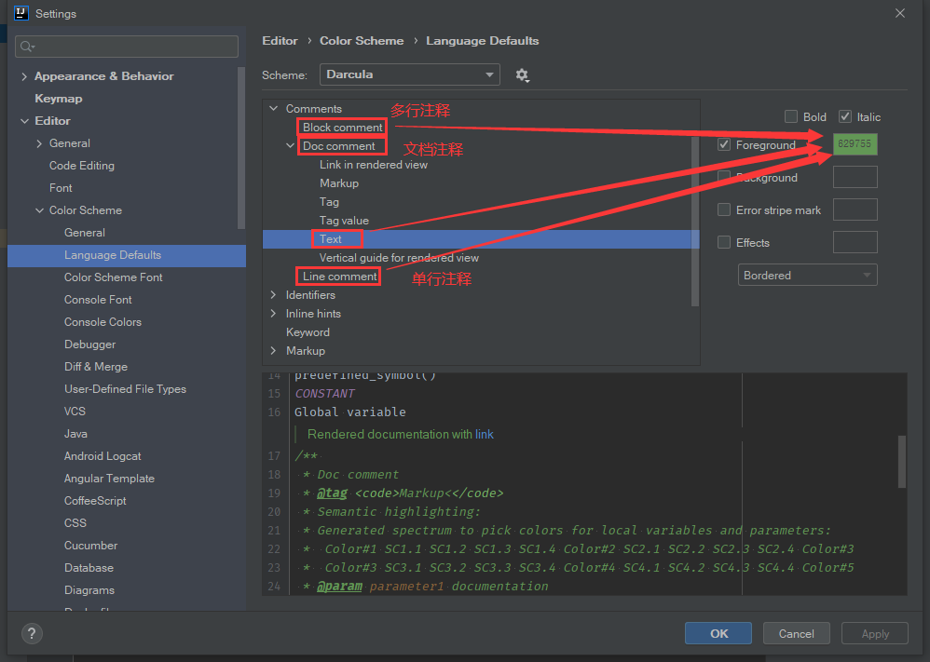Viewport: 930px width, 662px height.
Task: Open Diagrams color settings
Action: [89, 590]
